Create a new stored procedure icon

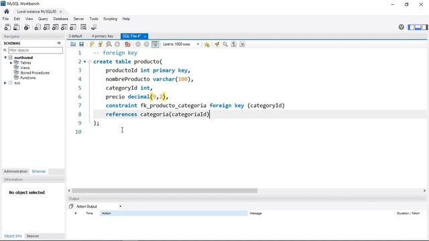click(x=64, y=27)
